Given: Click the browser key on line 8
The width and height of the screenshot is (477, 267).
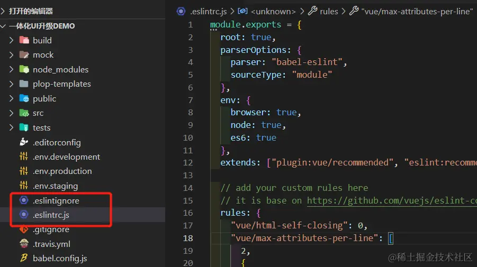Looking at the screenshot, I should pyautogui.click(x=248, y=113).
